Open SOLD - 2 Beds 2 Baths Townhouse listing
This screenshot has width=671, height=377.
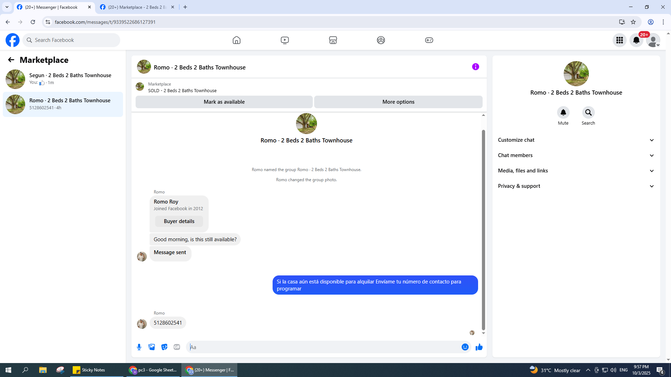pyautogui.click(x=182, y=91)
